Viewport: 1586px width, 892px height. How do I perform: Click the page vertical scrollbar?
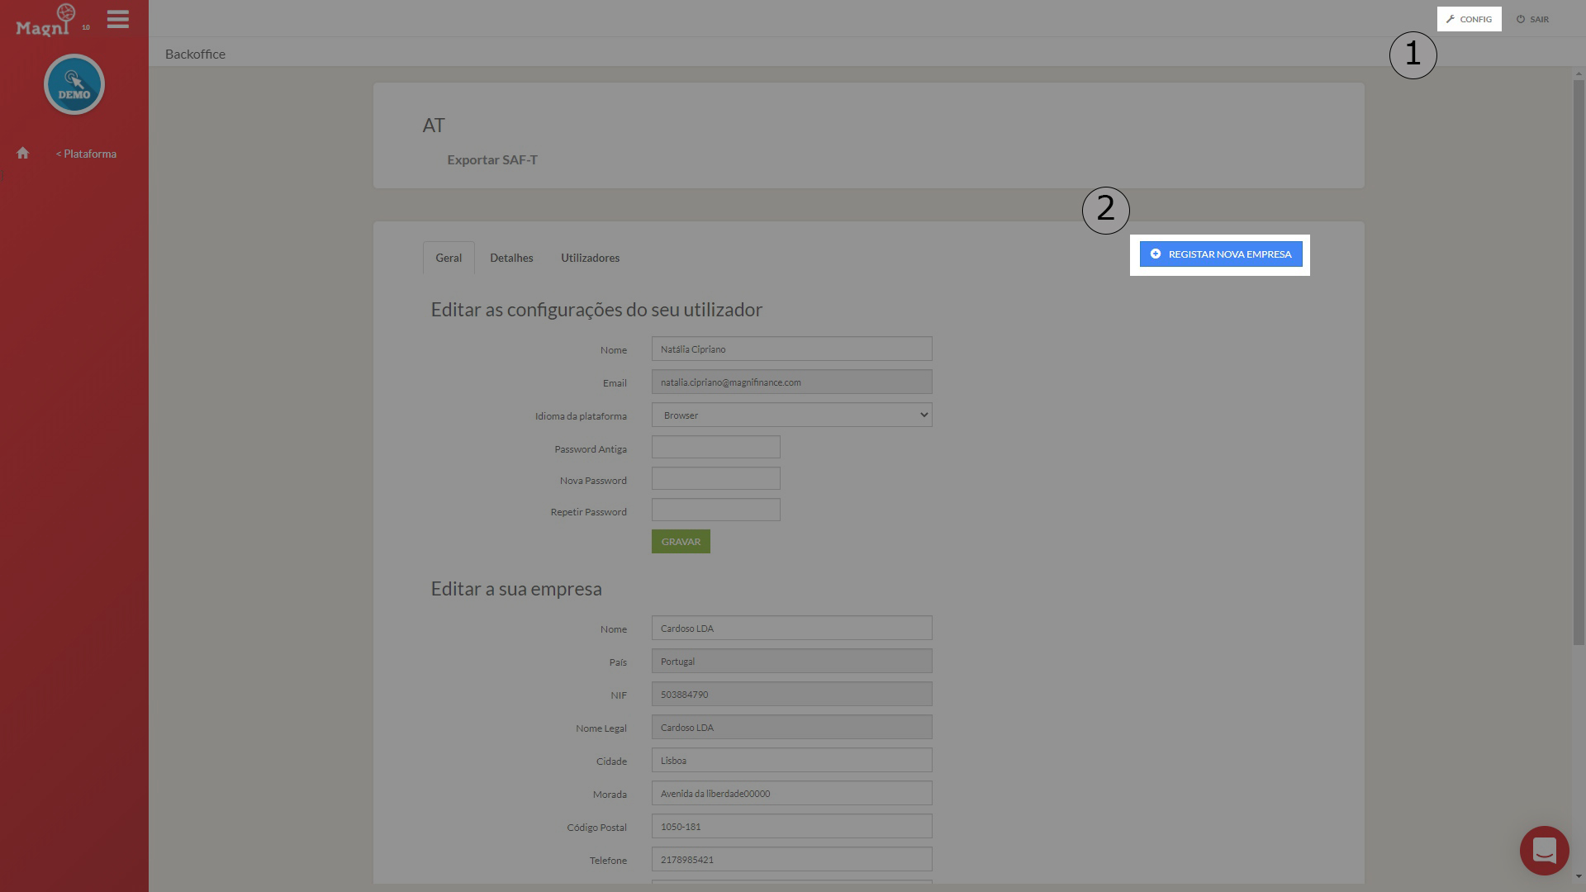pyautogui.click(x=1579, y=363)
